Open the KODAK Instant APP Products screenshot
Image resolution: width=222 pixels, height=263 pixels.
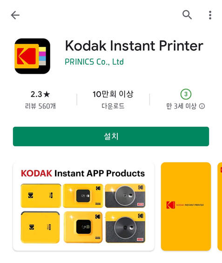point(84,207)
